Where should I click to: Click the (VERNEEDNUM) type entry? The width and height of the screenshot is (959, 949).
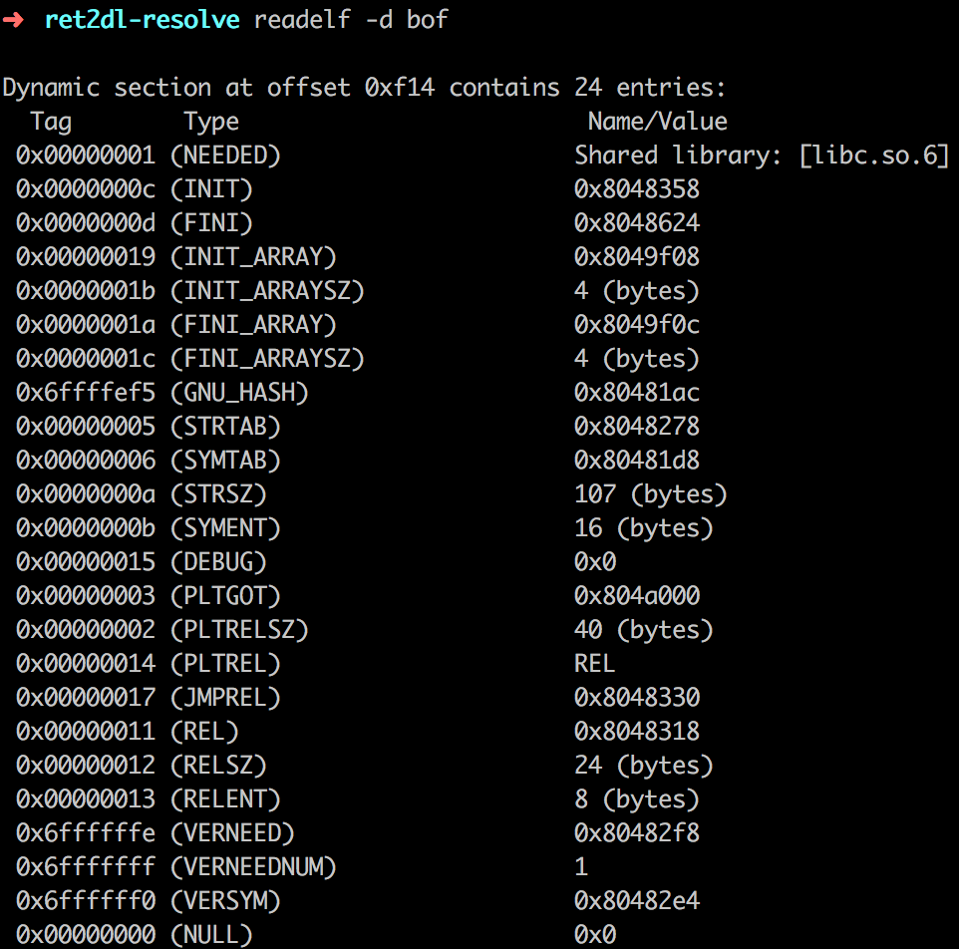[253, 867]
